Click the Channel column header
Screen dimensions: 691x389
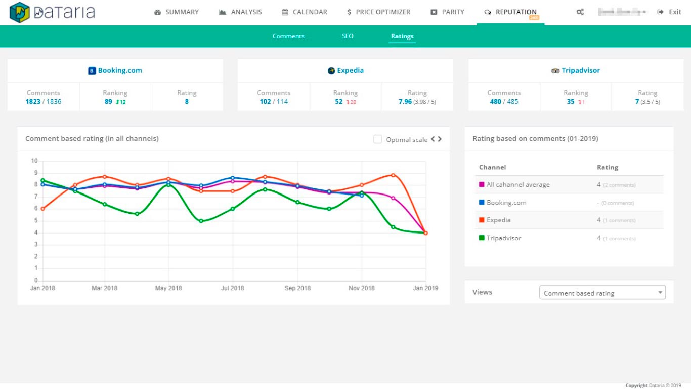tap(492, 167)
